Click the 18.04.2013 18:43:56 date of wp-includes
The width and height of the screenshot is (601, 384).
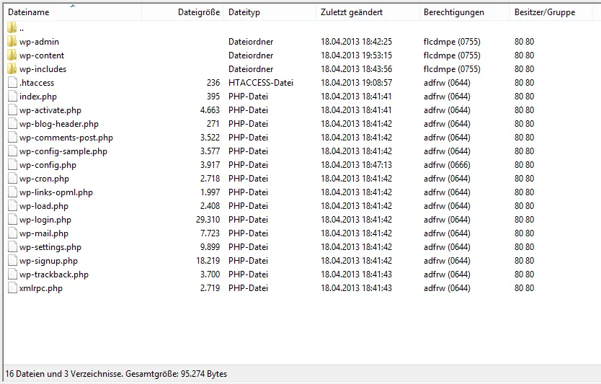(357, 69)
